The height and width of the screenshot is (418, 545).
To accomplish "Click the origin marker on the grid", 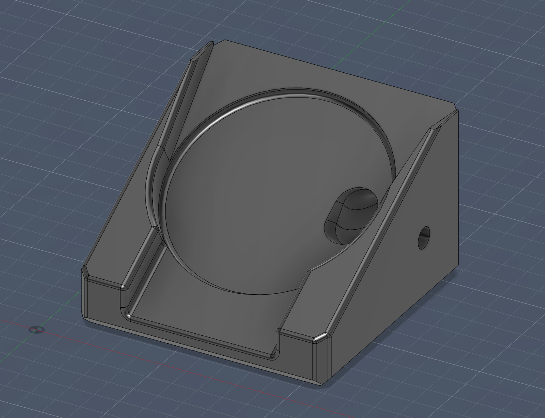I will click(x=37, y=330).
